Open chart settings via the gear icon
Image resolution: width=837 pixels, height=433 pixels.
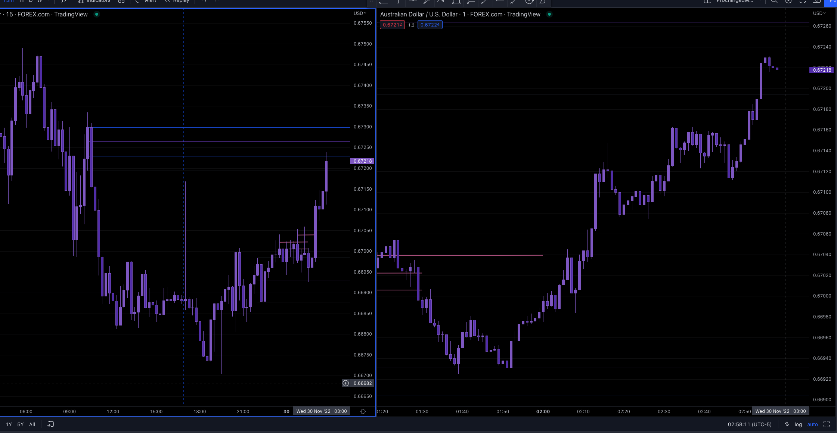788,1
